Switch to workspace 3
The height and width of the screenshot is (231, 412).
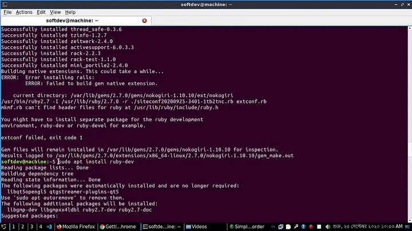31,226
